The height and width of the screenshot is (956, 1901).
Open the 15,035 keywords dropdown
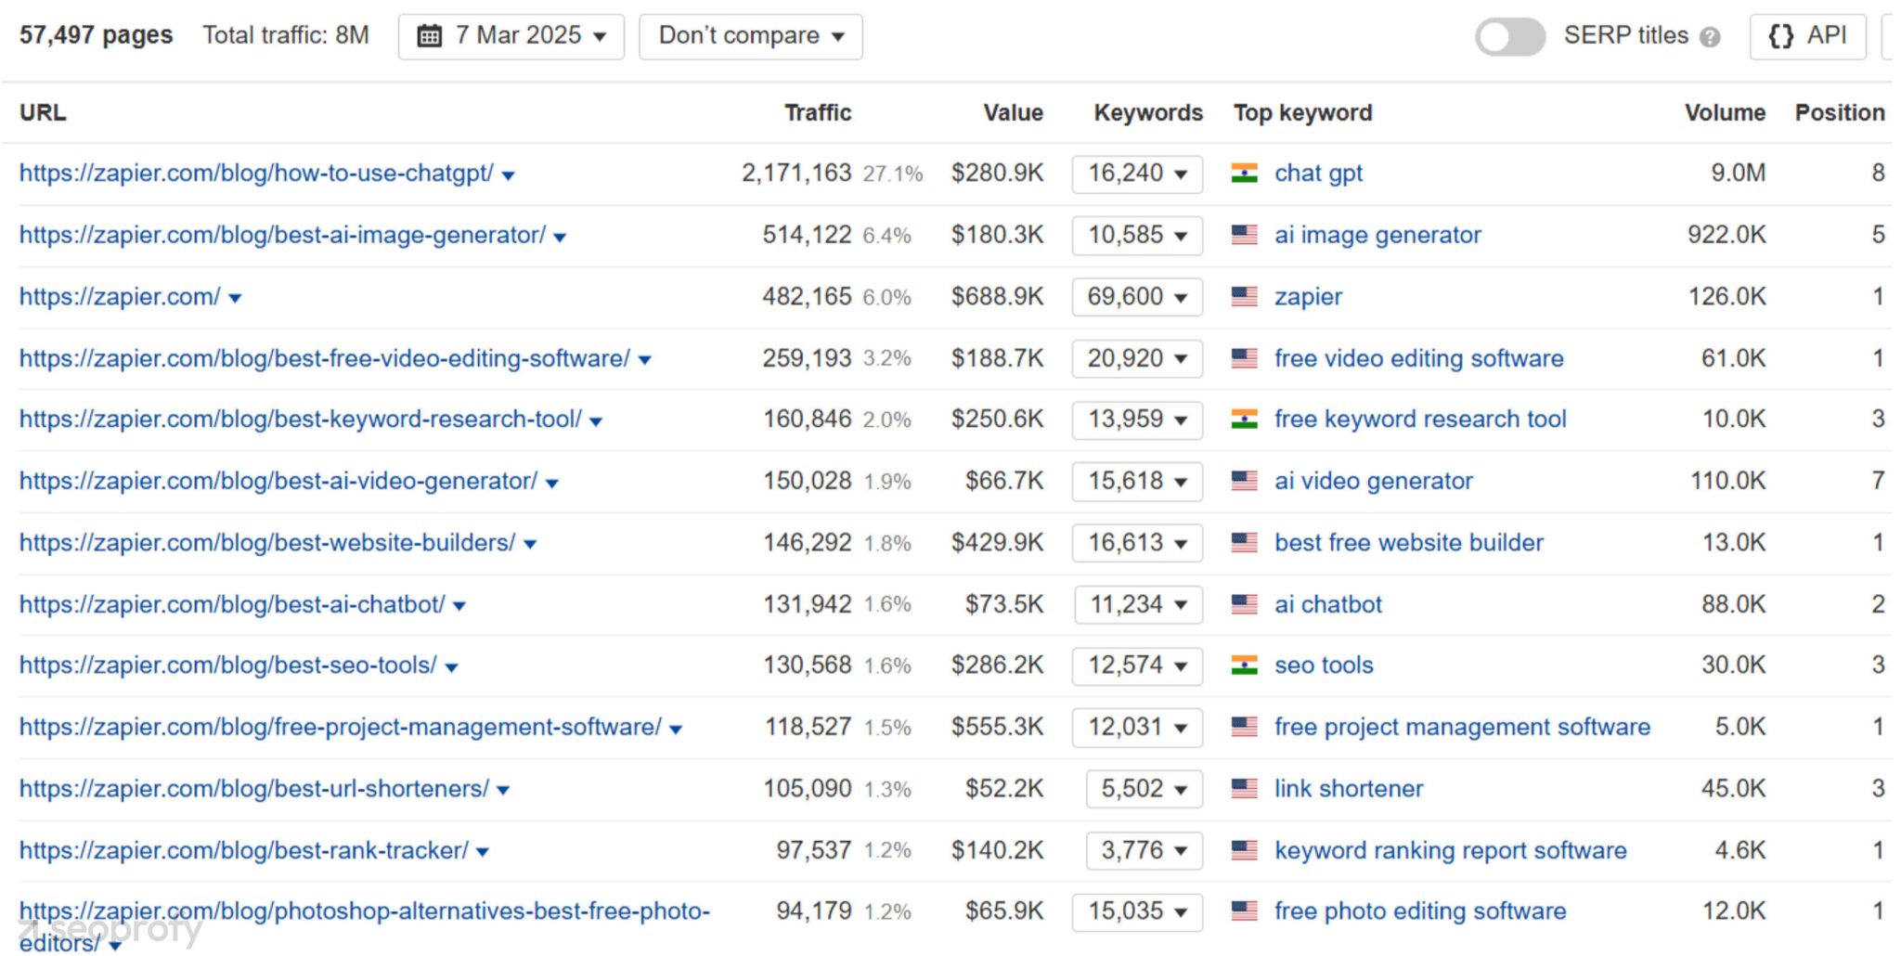pyautogui.click(x=1137, y=911)
